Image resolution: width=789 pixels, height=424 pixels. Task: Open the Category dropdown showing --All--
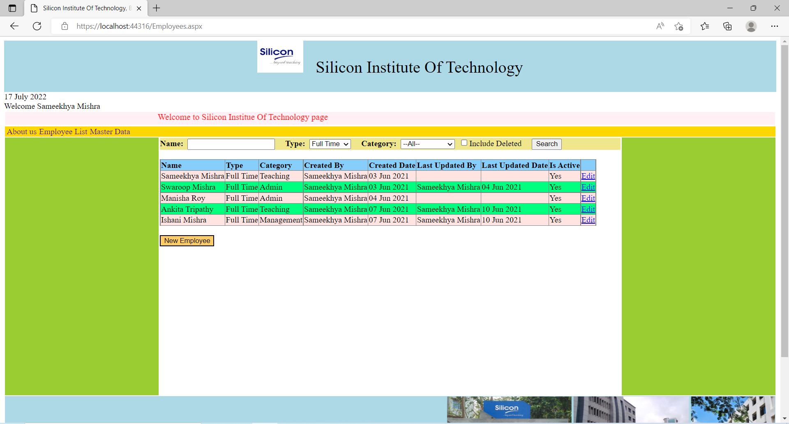point(427,144)
